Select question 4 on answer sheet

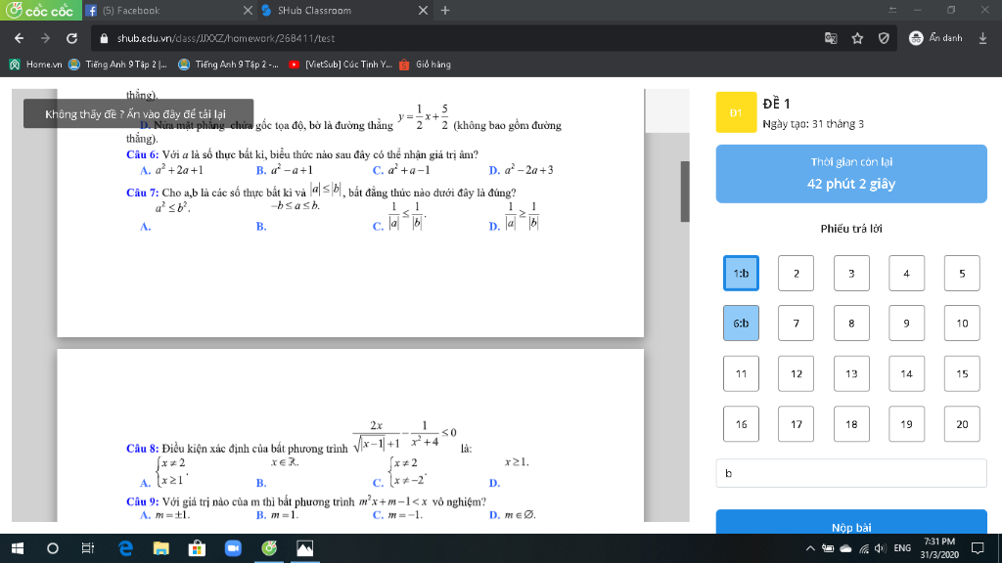pos(907,274)
